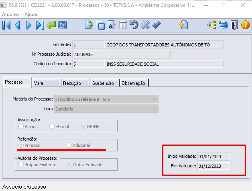Click Nr Processo Judicial field
The image size is (252, 191).
pos(121,54)
